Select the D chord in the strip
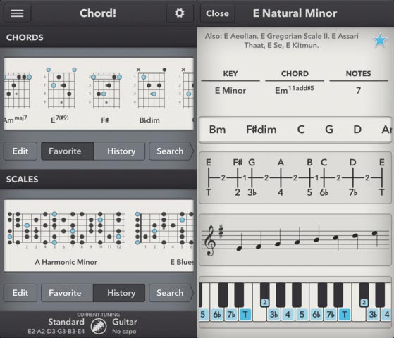The width and height of the screenshot is (394, 338). [x=357, y=130]
